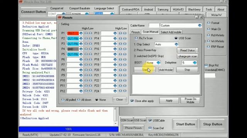This screenshot has height=138, width=247.
Task: Click the main Stop Button
Action: coord(213,124)
